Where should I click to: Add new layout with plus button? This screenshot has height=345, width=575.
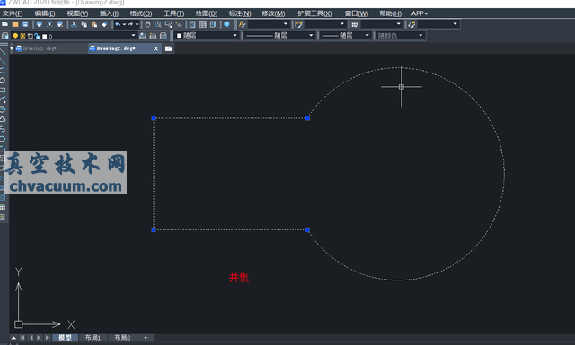pyautogui.click(x=146, y=337)
